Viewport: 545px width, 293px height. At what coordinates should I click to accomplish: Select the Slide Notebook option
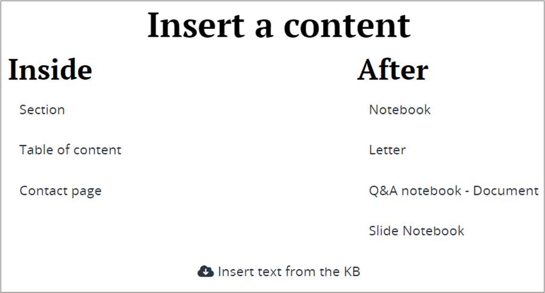pyautogui.click(x=417, y=231)
